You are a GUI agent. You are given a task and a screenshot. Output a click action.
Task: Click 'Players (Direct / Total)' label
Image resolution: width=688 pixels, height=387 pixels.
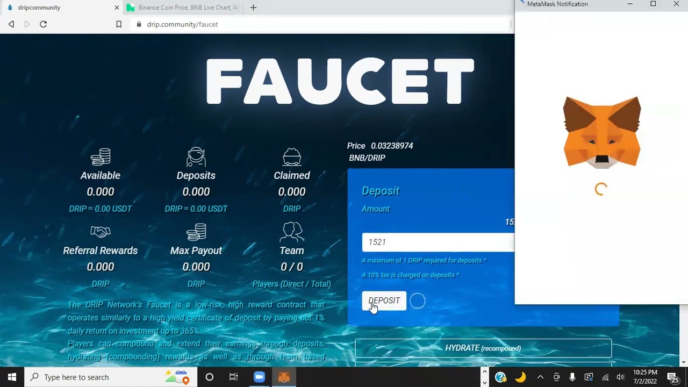(292, 284)
